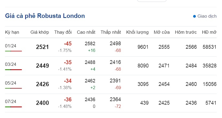Click the Mở cửa column header
This screenshot has width=222, height=118.
click(x=162, y=32)
